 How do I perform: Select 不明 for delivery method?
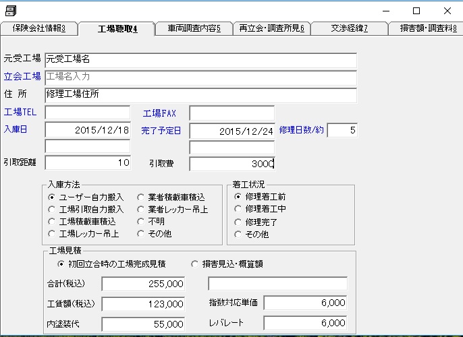[141, 222]
